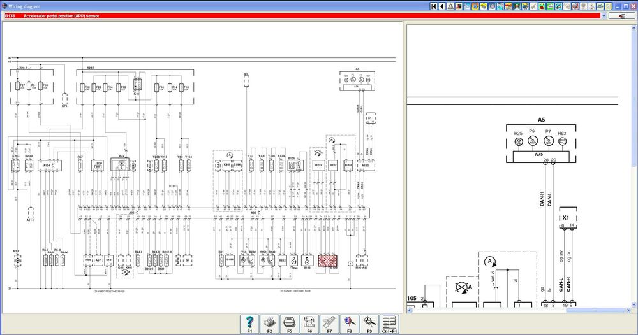Viewport: 638px width, 335px height.
Task: Jump to first diagram with skip-back arrow
Action: coord(434,6)
